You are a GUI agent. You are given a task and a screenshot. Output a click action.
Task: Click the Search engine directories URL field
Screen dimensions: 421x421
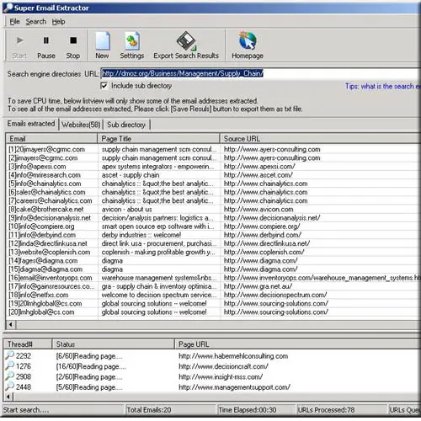[x=260, y=73]
